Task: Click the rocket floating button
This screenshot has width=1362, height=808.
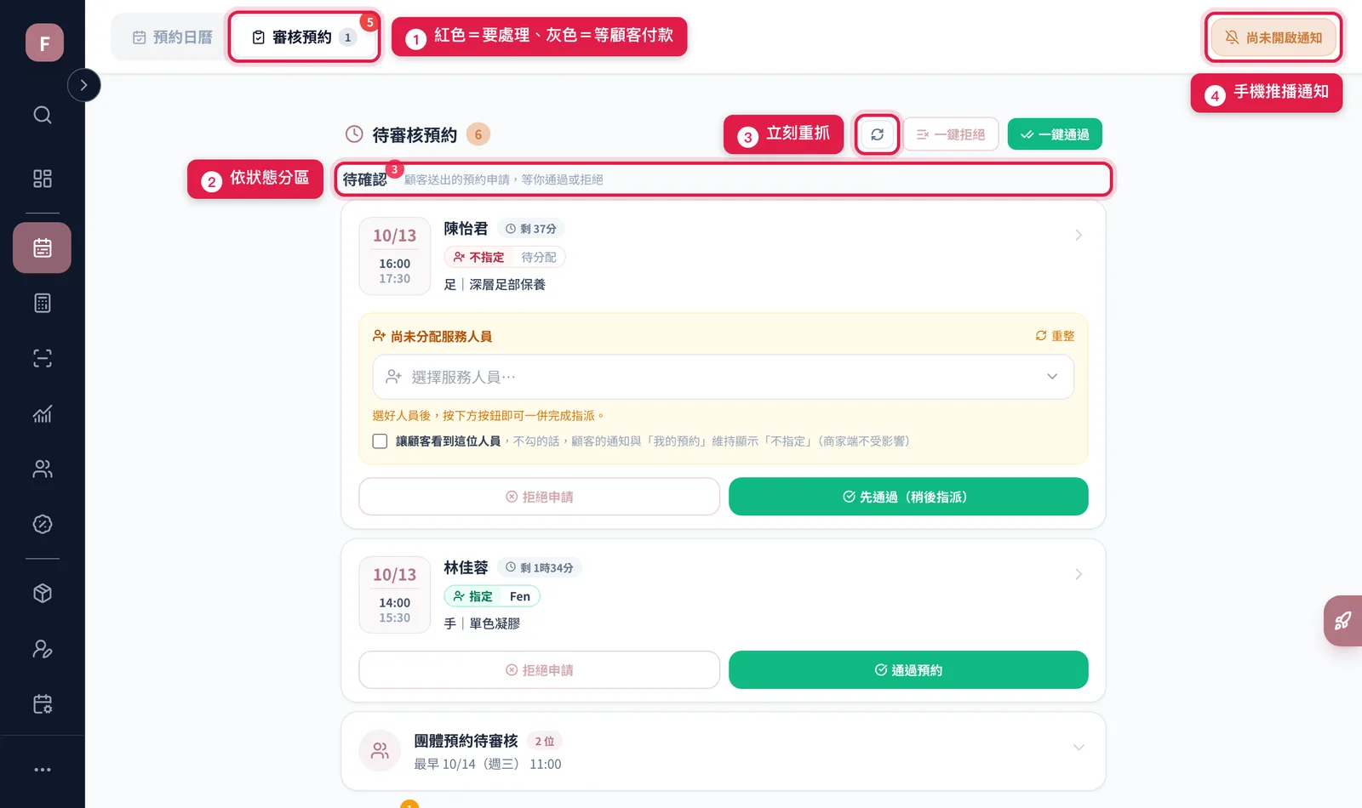Action: click(1343, 621)
